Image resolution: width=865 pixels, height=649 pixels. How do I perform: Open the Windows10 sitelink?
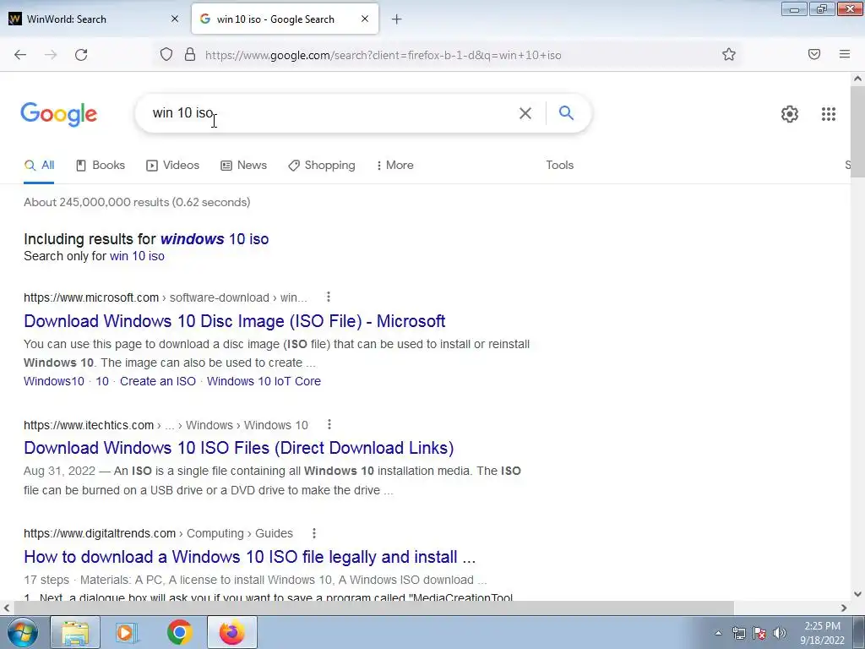point(54,381)
